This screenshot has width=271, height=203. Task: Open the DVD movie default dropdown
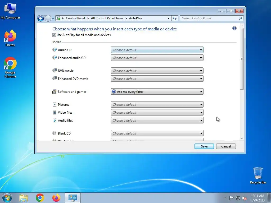(157, 71)
